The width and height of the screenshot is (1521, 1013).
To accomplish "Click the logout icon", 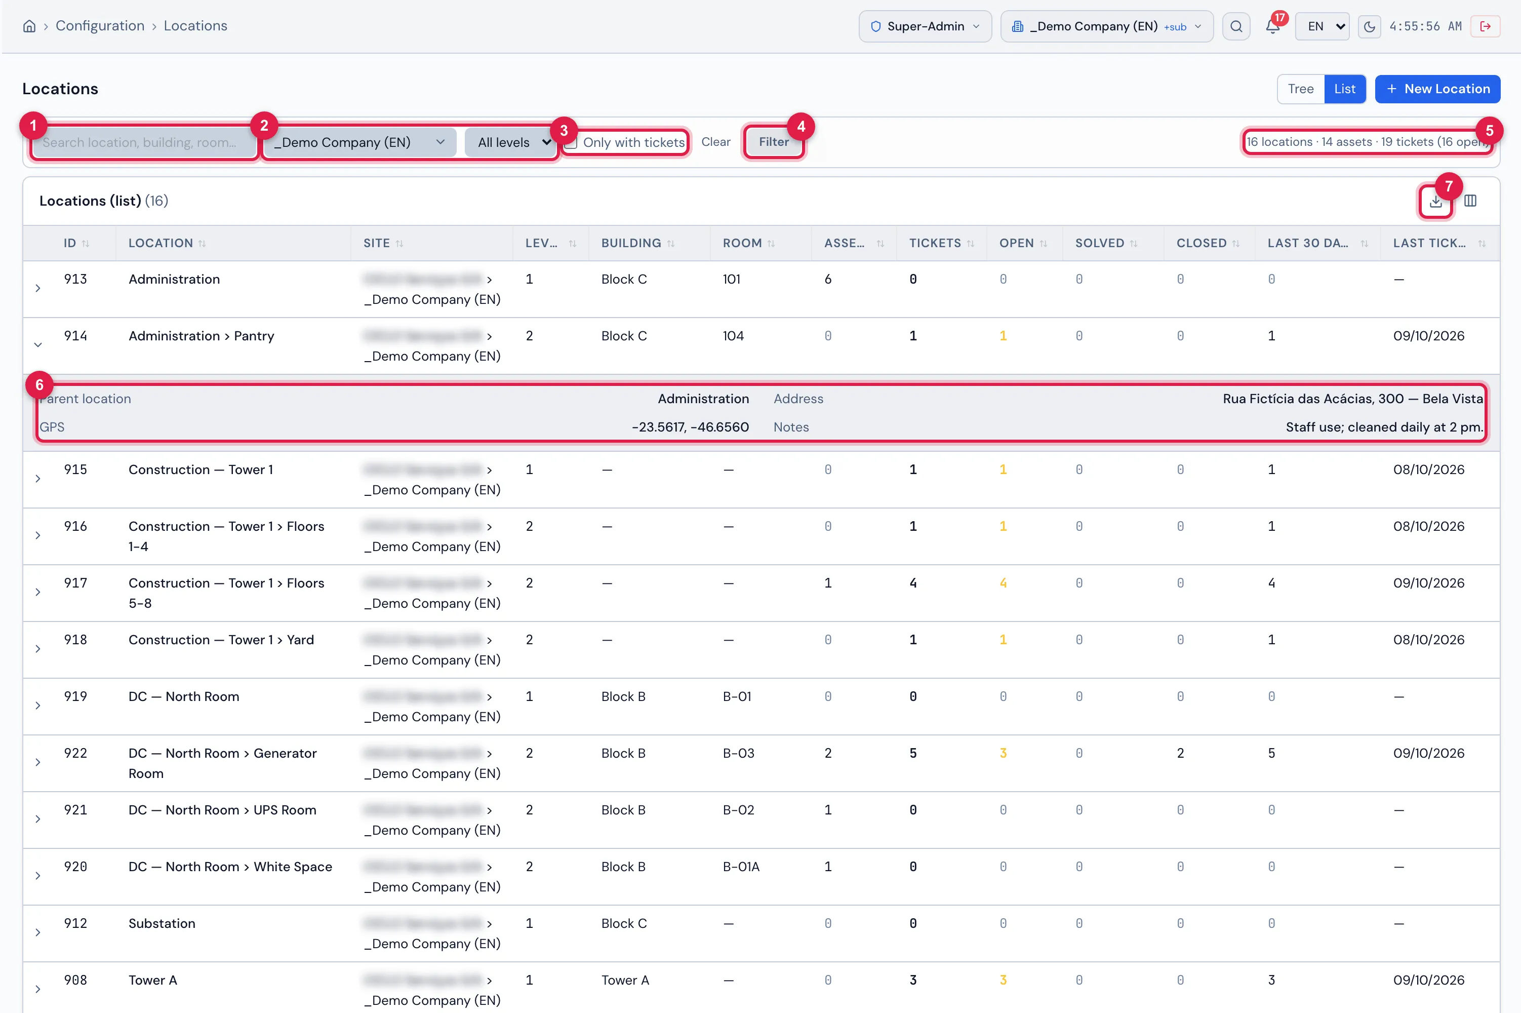I will pyautogui.click(x=1485, y=26).
